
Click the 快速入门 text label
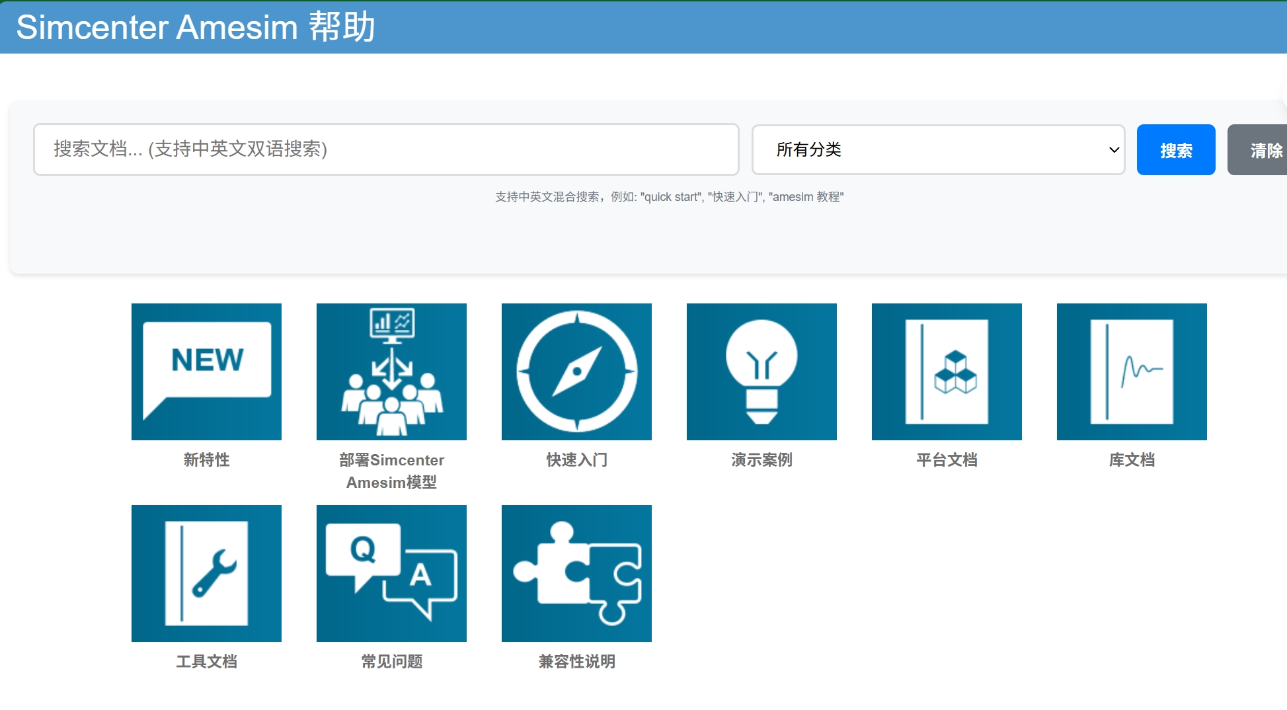click(x=576, y=460)
